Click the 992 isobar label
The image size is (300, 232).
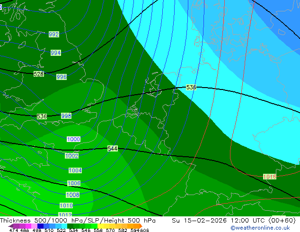pyautogui.click(x=54, y=34)
